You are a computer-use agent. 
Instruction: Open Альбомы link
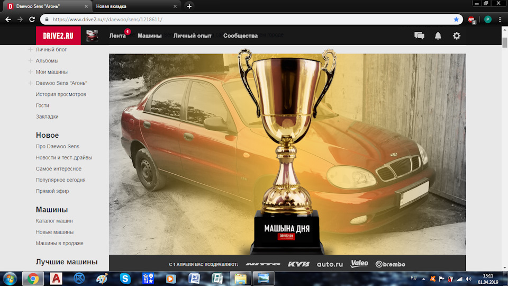point(47,60)
